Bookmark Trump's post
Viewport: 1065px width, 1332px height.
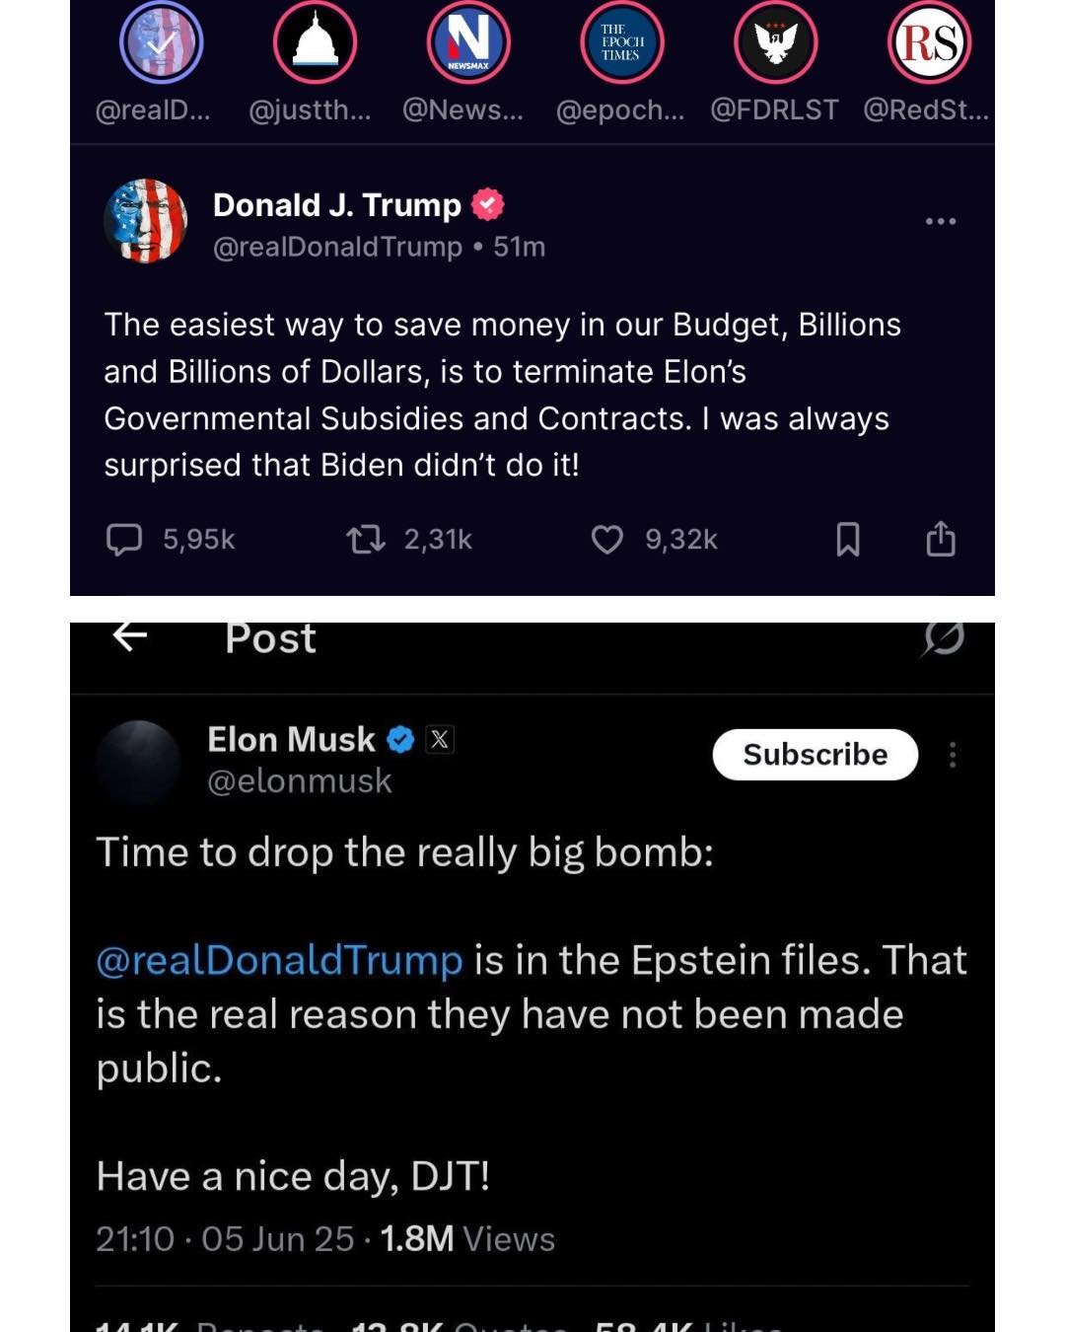click(x=848, y=540)
